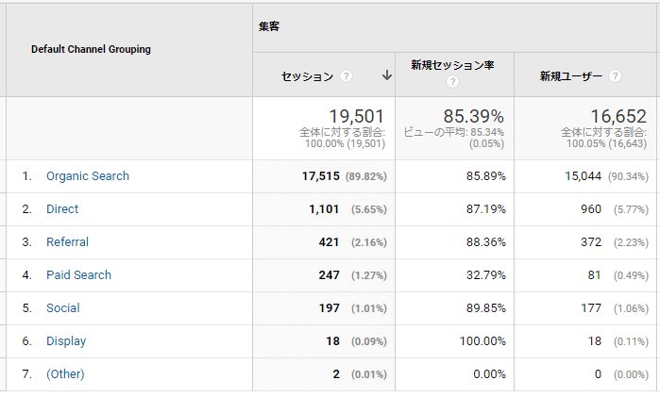
Task: Open the Social channel link
Action: (62, 308)
